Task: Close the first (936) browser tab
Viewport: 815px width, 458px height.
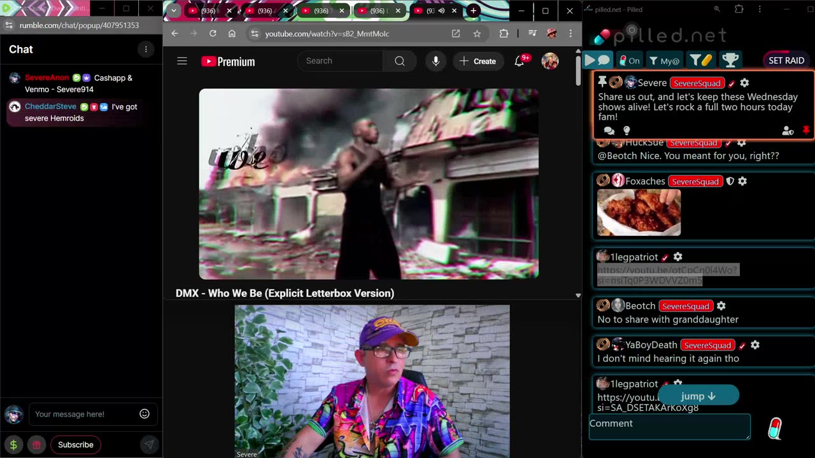Action: coord(229,11)
